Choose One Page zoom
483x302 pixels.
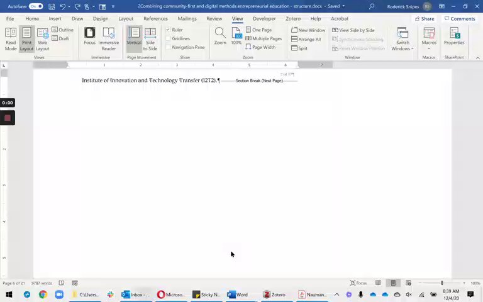pos(258,30)
